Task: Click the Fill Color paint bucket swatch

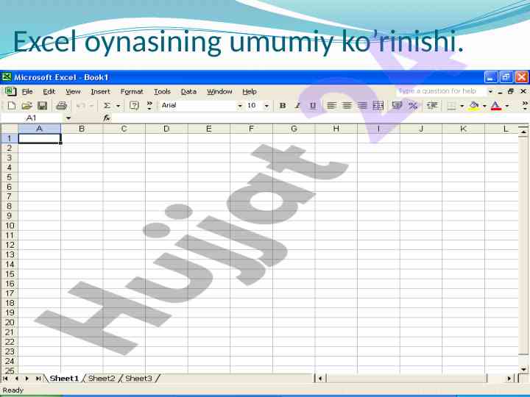Action: click(473, 106)
